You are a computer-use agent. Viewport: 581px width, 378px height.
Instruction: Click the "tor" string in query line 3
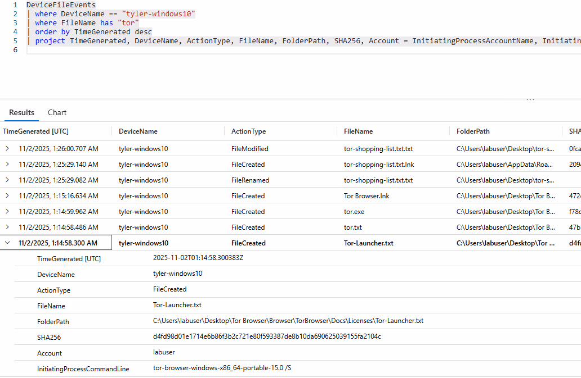[128, 23]
